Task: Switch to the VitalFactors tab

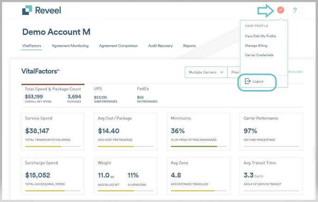Action: tap(31, 46)
